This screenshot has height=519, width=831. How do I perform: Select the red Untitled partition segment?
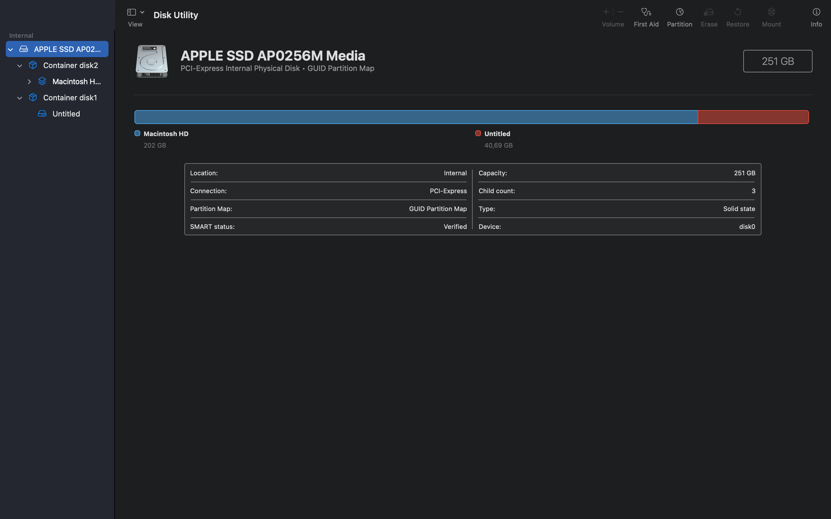click(x=753, y=117)
